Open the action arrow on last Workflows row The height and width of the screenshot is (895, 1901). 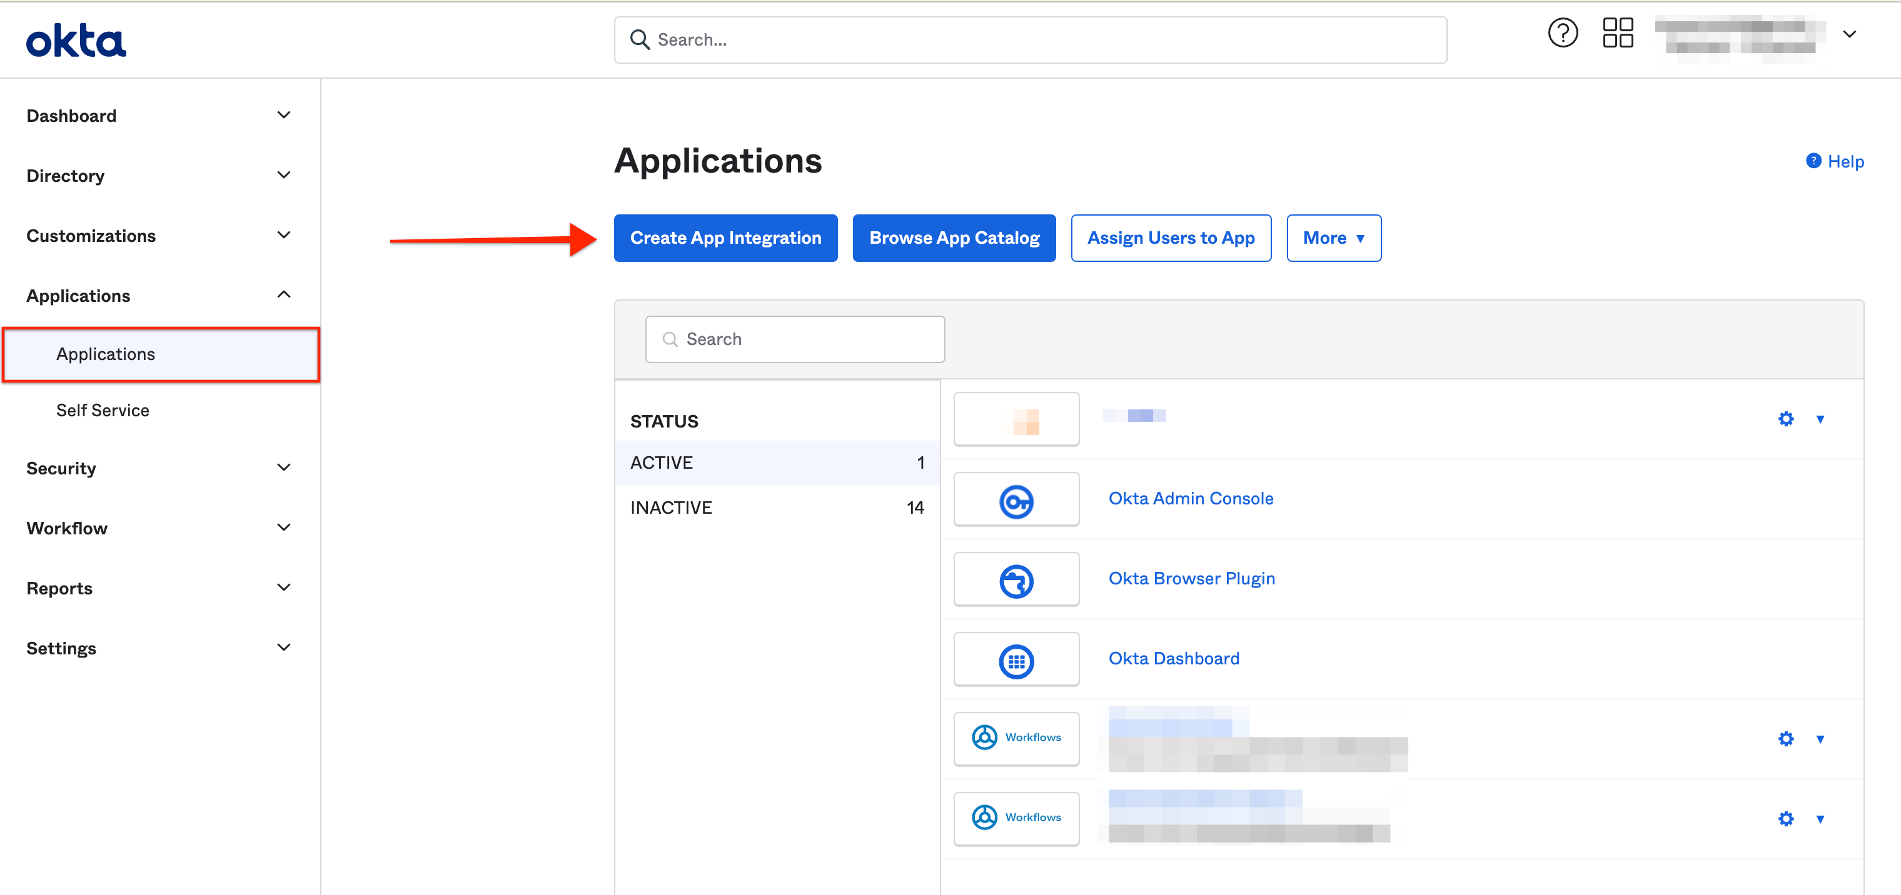1820,819
